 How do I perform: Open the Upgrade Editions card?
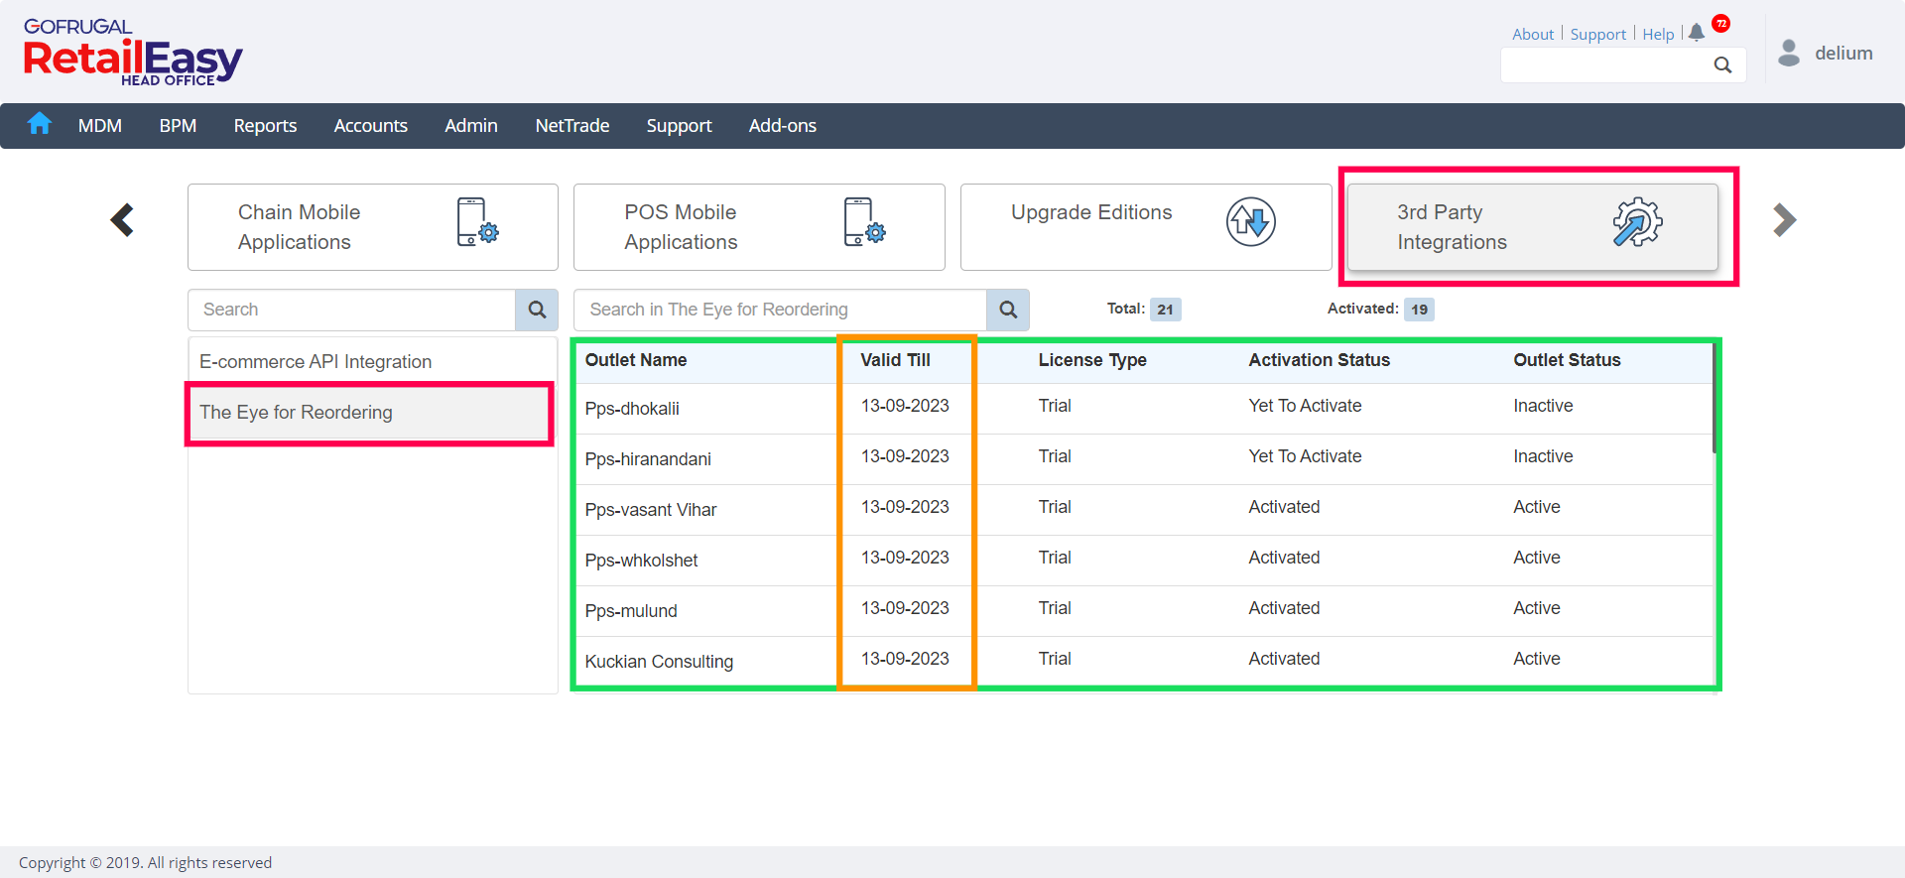(1146, 227)
